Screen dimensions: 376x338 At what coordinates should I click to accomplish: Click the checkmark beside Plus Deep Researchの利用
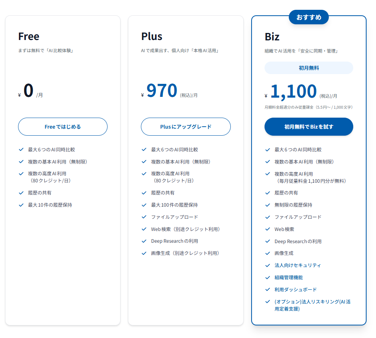coord(144,241)
